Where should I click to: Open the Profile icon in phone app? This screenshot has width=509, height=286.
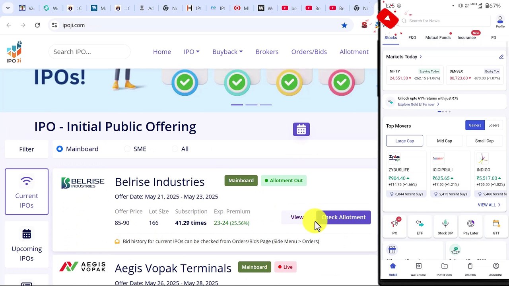click(500, 22)
